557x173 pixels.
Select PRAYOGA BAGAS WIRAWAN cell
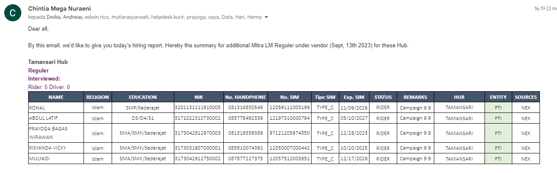(56, 133)
